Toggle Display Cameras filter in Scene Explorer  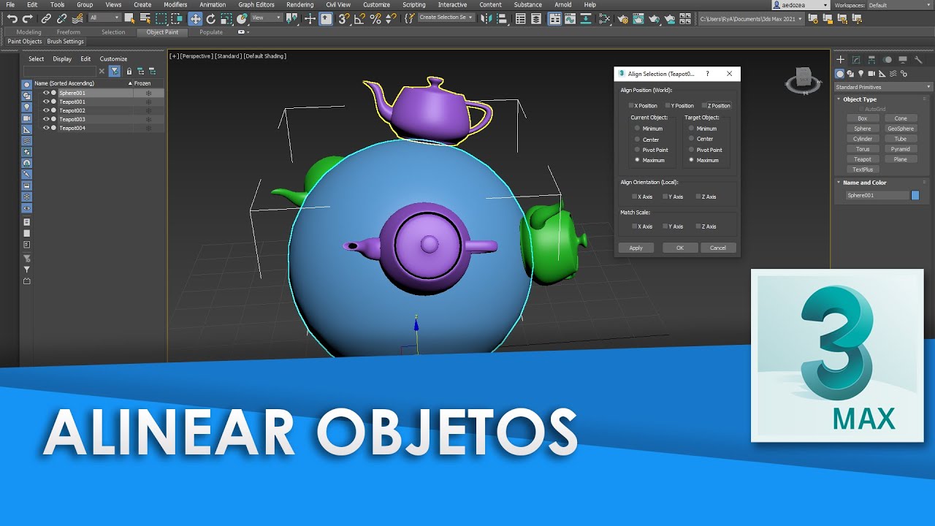point(27,118)
